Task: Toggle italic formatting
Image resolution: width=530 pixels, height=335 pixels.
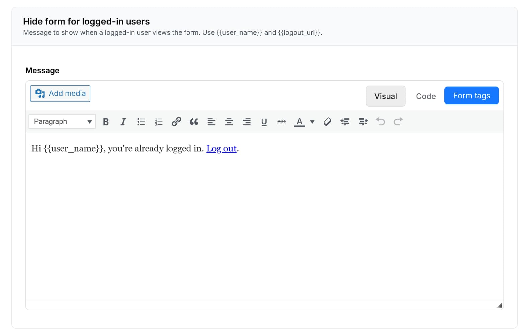Action: coord(123,122)
